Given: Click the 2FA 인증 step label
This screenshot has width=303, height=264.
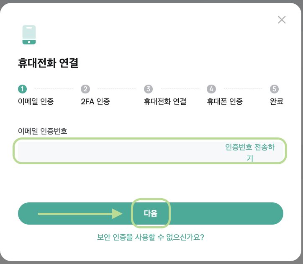Looking at the screenshot, I should tap(95, 101).
